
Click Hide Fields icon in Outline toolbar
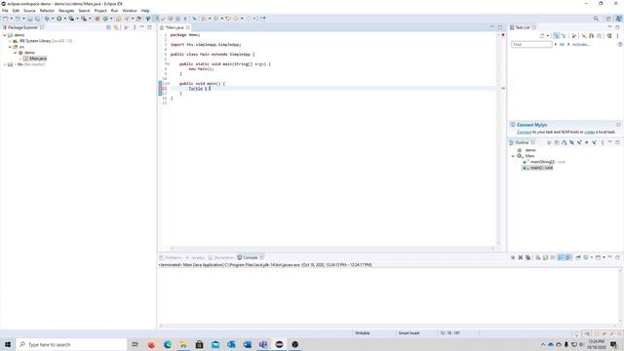pyautogui.click(x=572, y=142)
